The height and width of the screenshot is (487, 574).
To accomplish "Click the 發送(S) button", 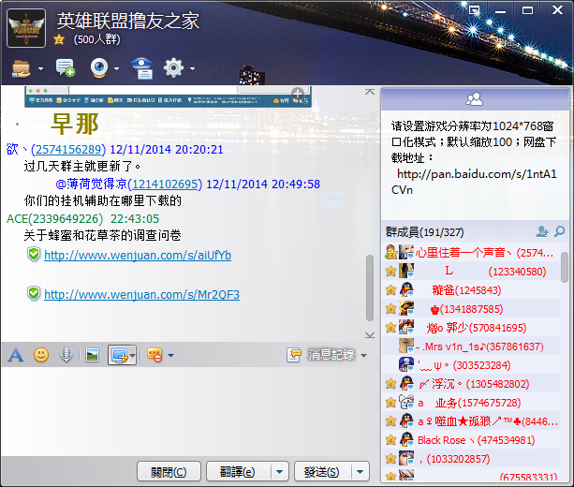I will click(322, 472).
